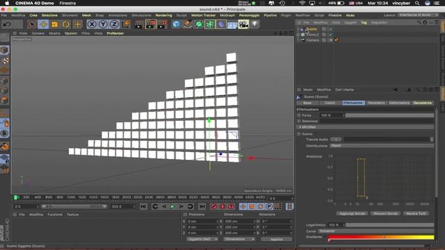Open the Dimensione mode dropdown
The image size is (445, 250).
coord(239,239)
